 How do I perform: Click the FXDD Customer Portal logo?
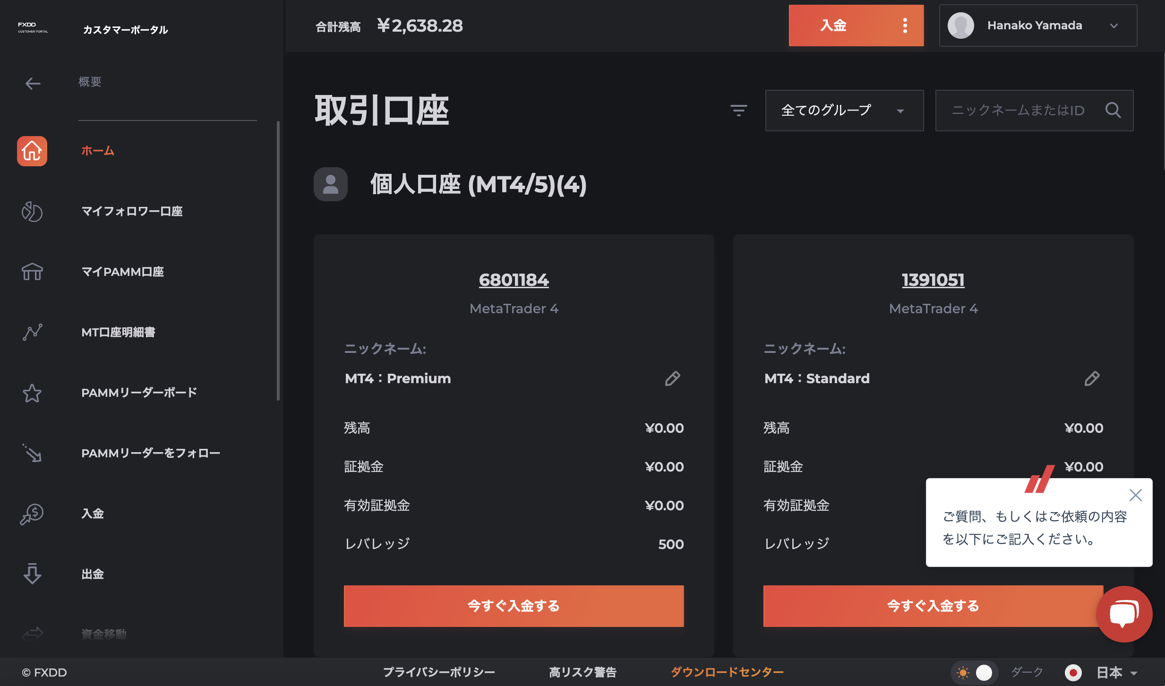[x=33, y=27]
